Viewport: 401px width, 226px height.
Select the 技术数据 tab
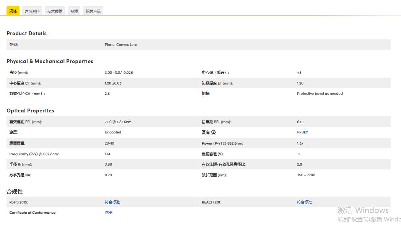pos(55,11)
